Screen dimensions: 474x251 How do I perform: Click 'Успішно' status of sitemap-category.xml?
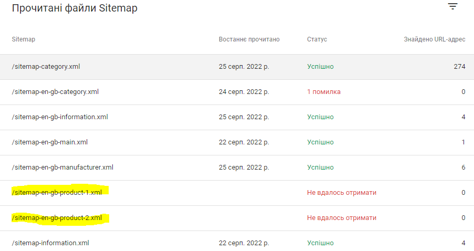coord(320,67)
